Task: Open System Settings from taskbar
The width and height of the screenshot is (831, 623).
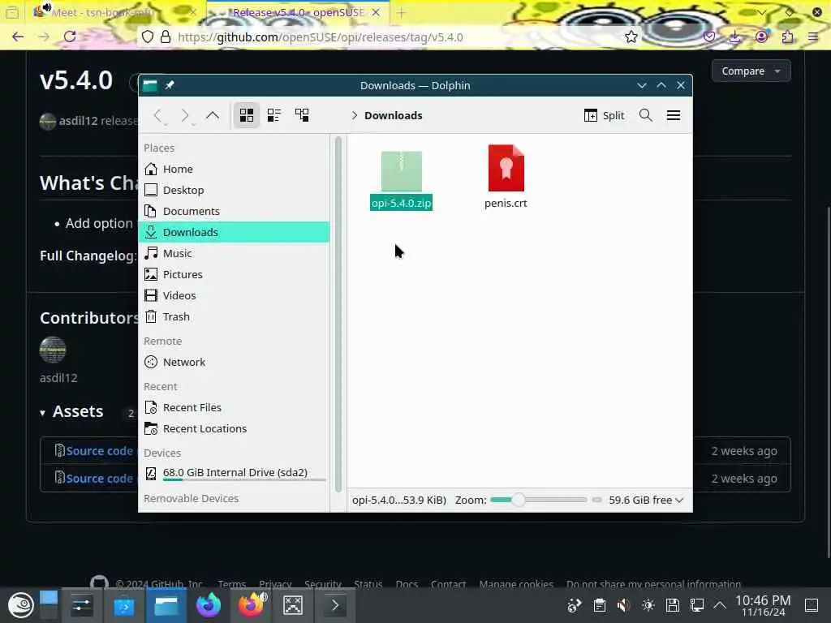Action: [82, 605]
